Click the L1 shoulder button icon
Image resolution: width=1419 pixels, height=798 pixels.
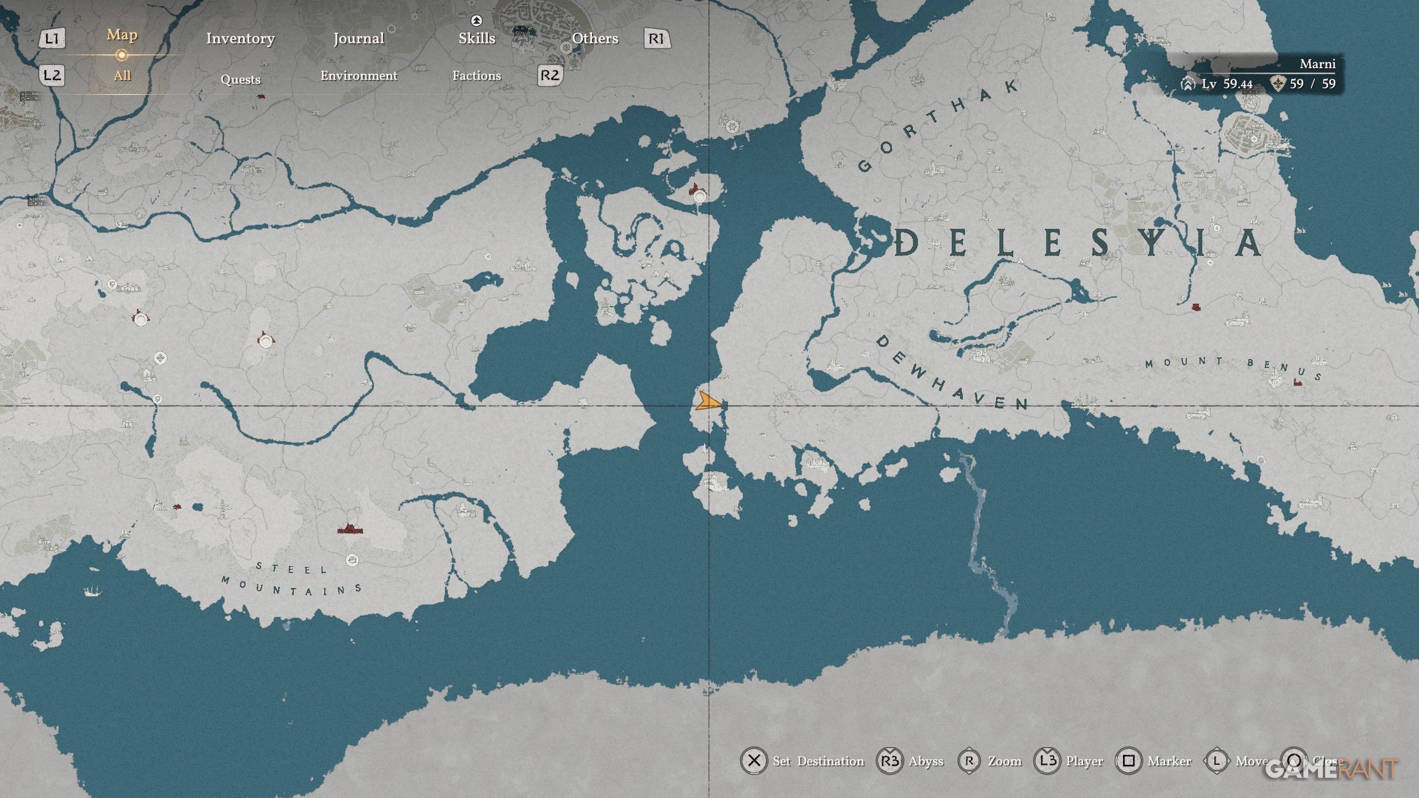(52, 39)
